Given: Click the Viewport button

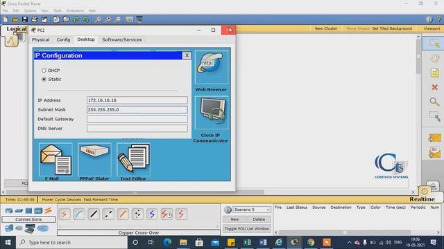Looking at the screenshot, I should pos(432,28).
